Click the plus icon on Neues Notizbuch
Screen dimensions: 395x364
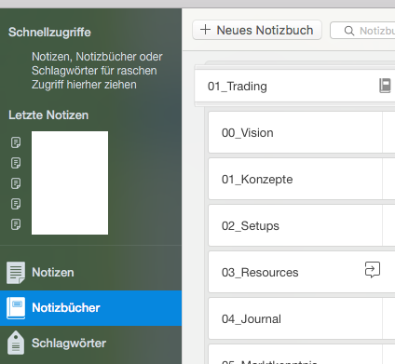205,30
